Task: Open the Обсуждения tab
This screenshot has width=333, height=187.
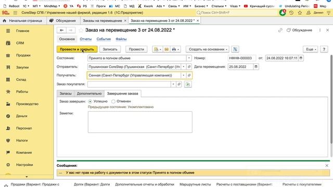Action: point(63,21)
